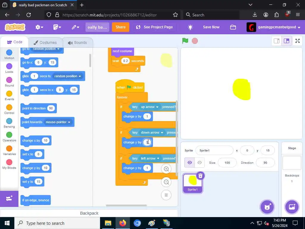Switch to the Costumes tab

click(45, 42)
